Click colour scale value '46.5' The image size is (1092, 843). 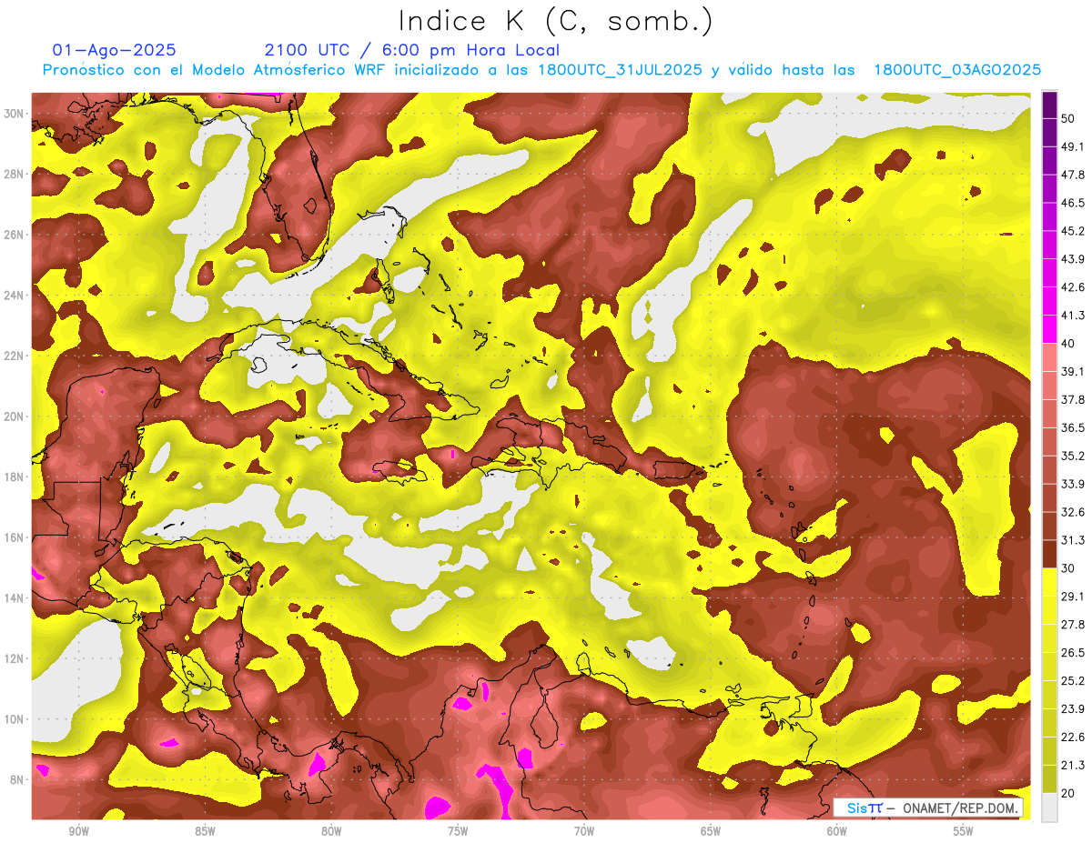[1072, 203]
